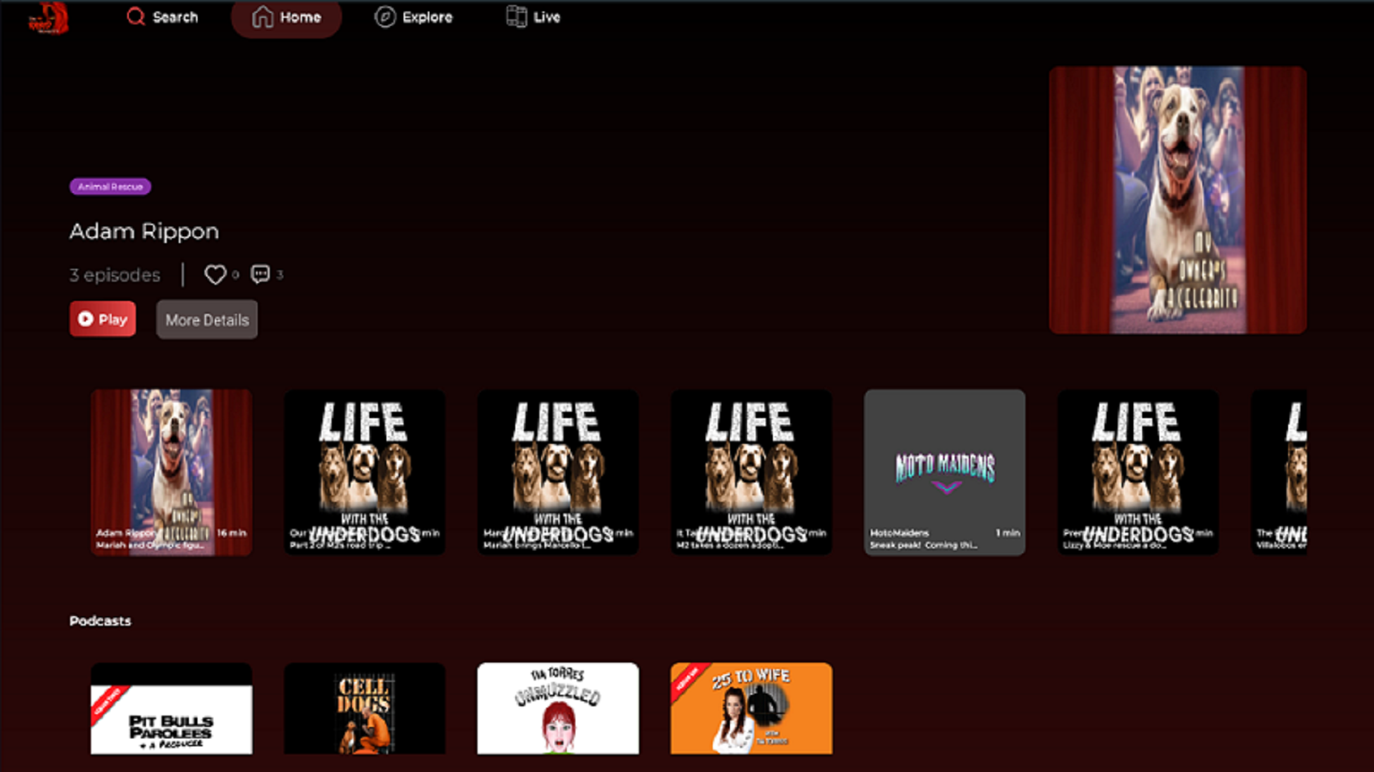This screenshot has height=772, width=1374.
Task: Select the Adam Rippon 16 min episode thumbnail
Action: pos(171,472)
